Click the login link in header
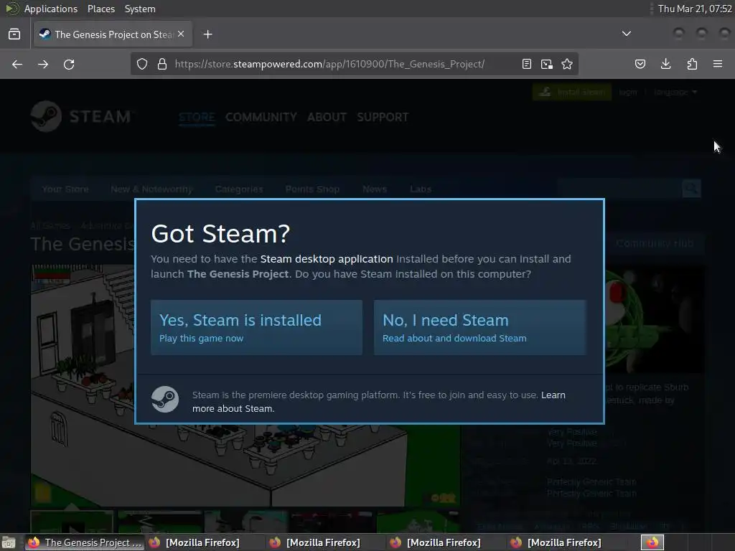The width and height of the screenshot is (735, 551). [x=628, y=93]
